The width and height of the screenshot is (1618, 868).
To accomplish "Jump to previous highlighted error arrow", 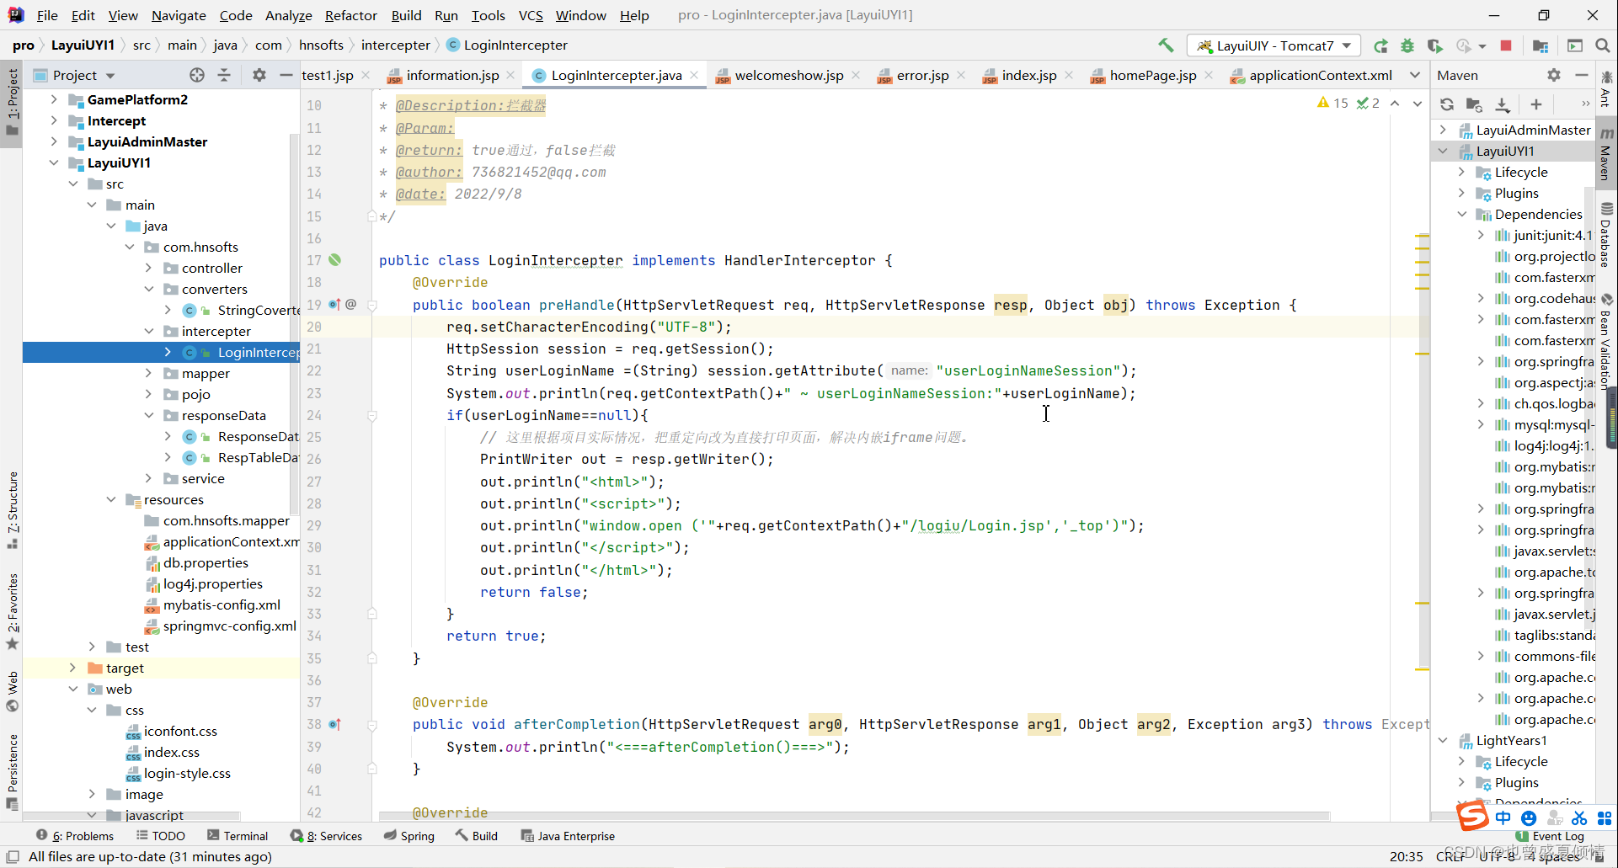I will tap(1395, 104).
